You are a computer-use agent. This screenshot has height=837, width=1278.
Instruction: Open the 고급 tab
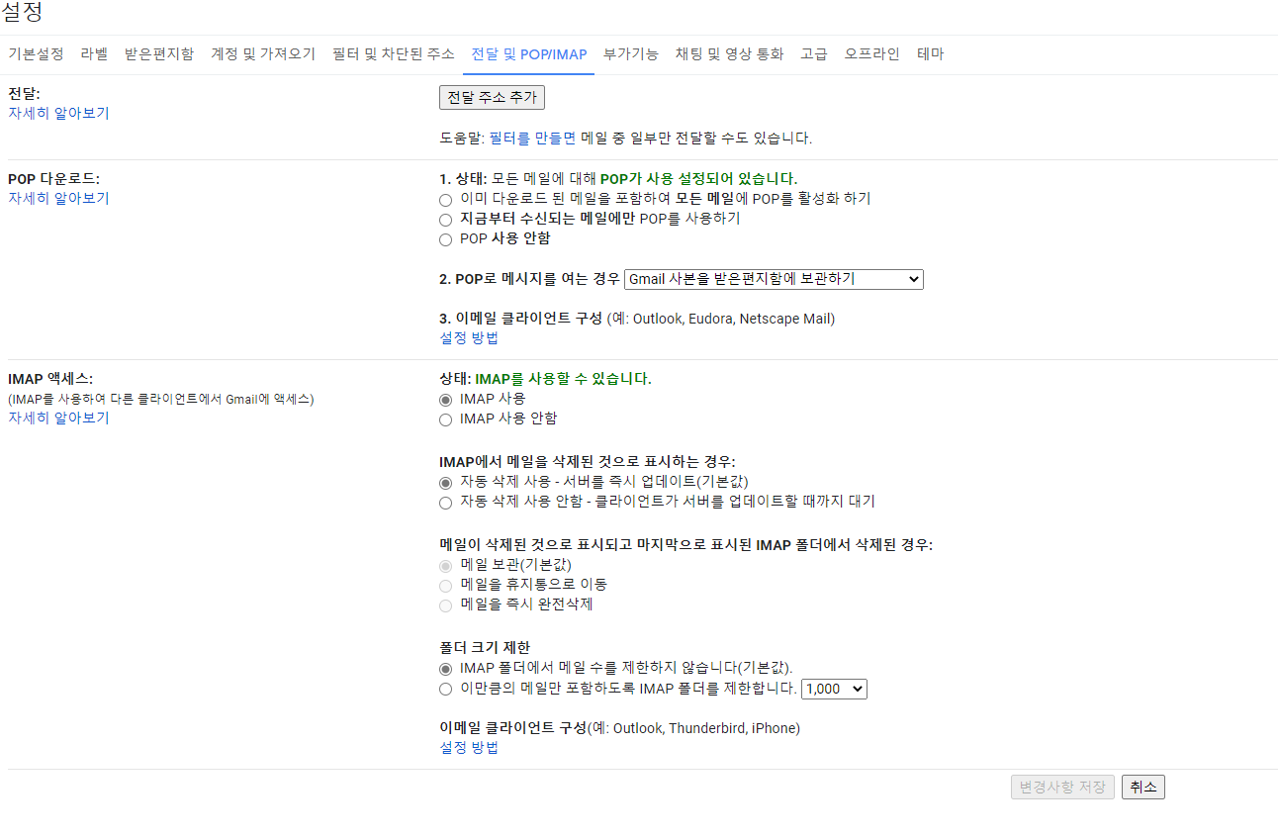tap(814, 54)
